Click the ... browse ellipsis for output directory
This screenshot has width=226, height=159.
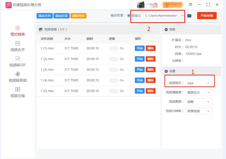(x=183, y=15)
